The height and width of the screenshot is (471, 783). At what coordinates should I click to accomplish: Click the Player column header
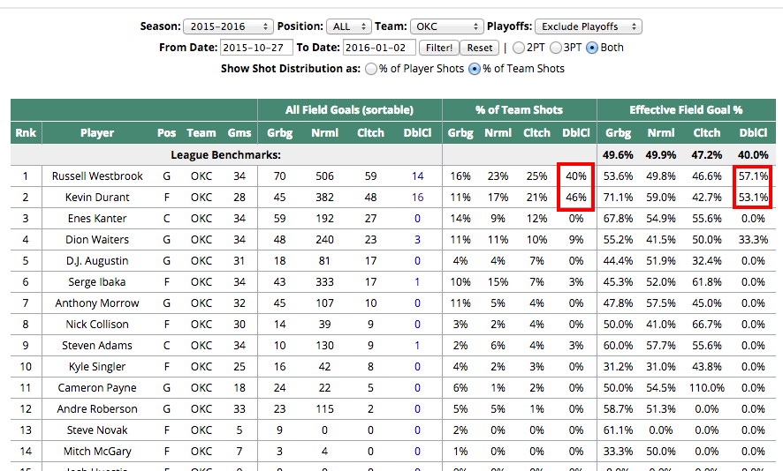coord(97,133)
